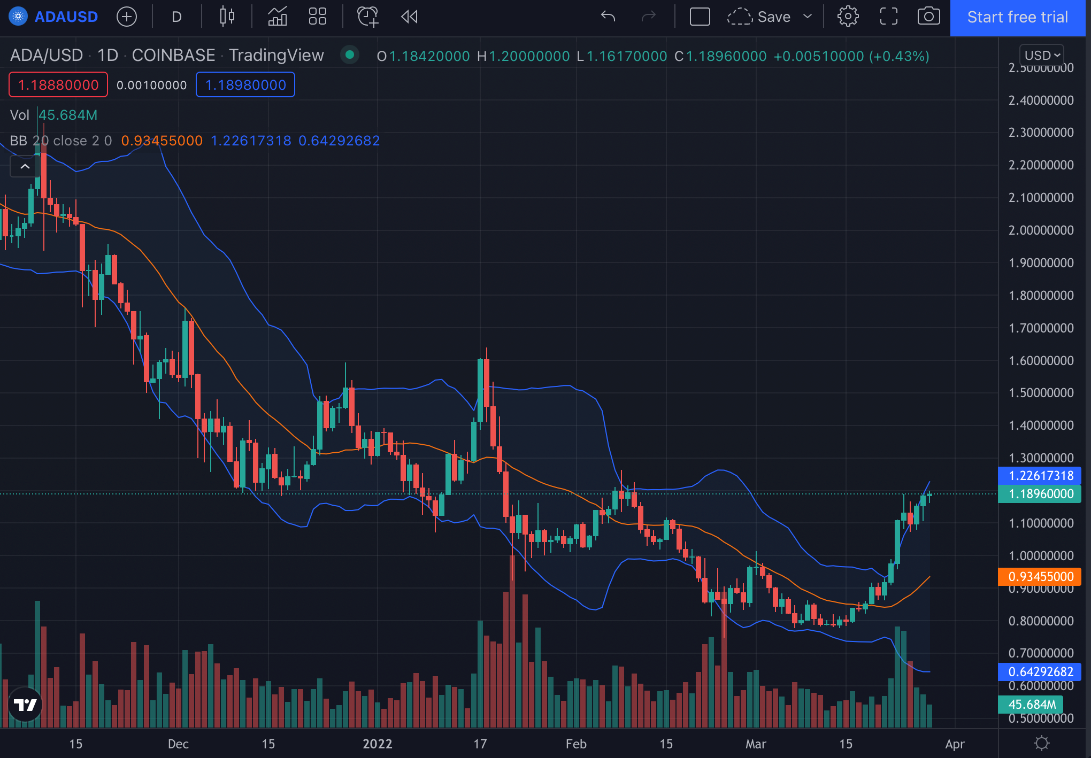Redo the last chart action
The width and height of the screenshot is (1091, 758).
click(648, 17)
